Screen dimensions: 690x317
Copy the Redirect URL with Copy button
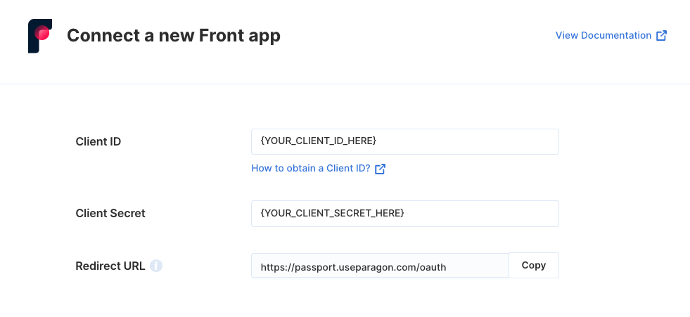pyautogui.click(x=534, y=265)
